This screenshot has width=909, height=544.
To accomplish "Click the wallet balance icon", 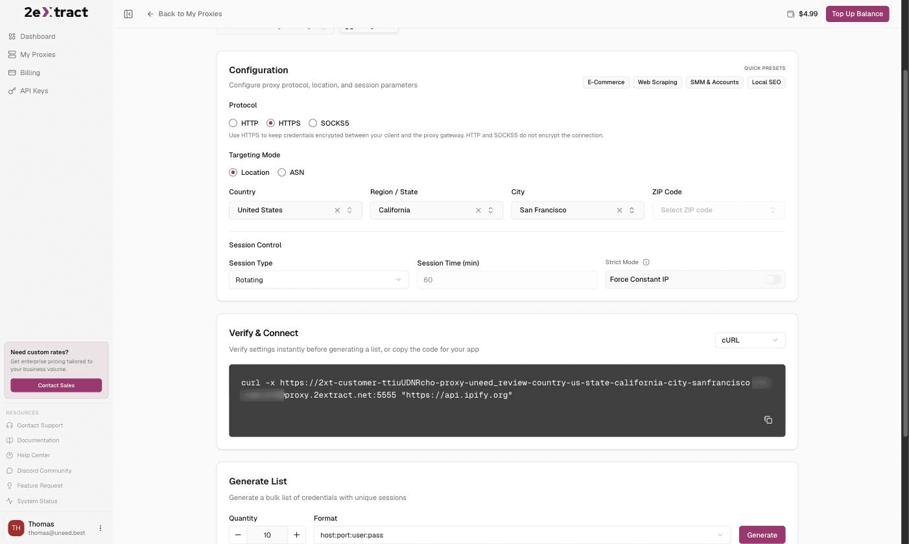I will coord(790,14).
